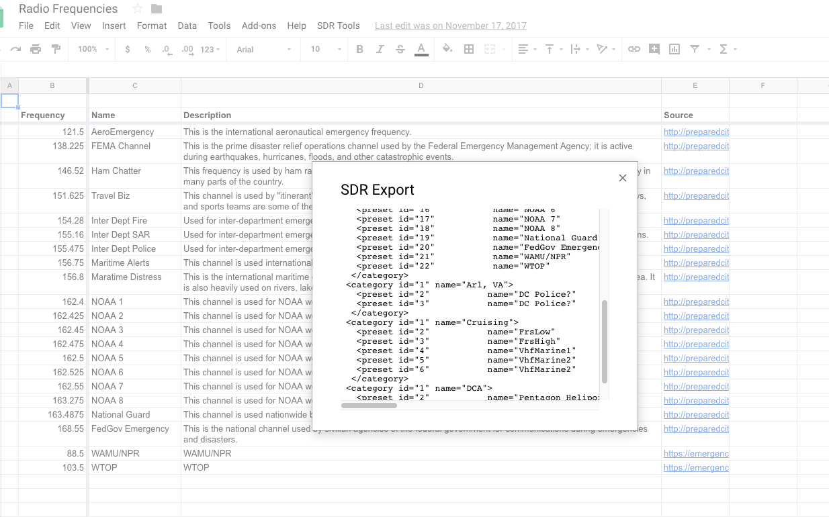Select the Ham Chatter name cell
Image resolution: width=829 pixels, height=517 pixels.
(x=135, y=176)
